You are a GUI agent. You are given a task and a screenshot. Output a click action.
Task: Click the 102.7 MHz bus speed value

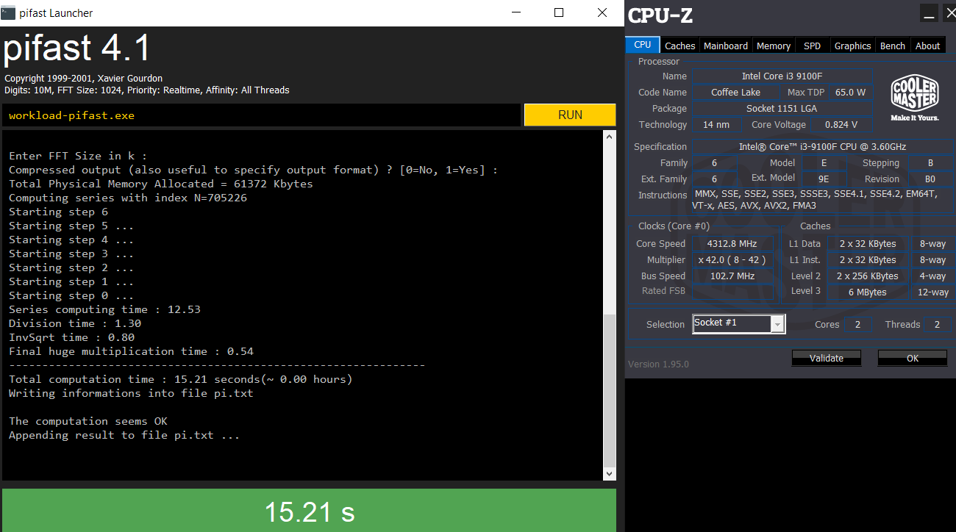pyautogui.click(x=732, y=276)
